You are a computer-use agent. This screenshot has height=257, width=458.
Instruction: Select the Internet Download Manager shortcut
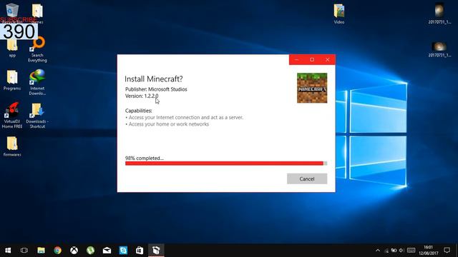pyautogui.click(x=37, y=83)
